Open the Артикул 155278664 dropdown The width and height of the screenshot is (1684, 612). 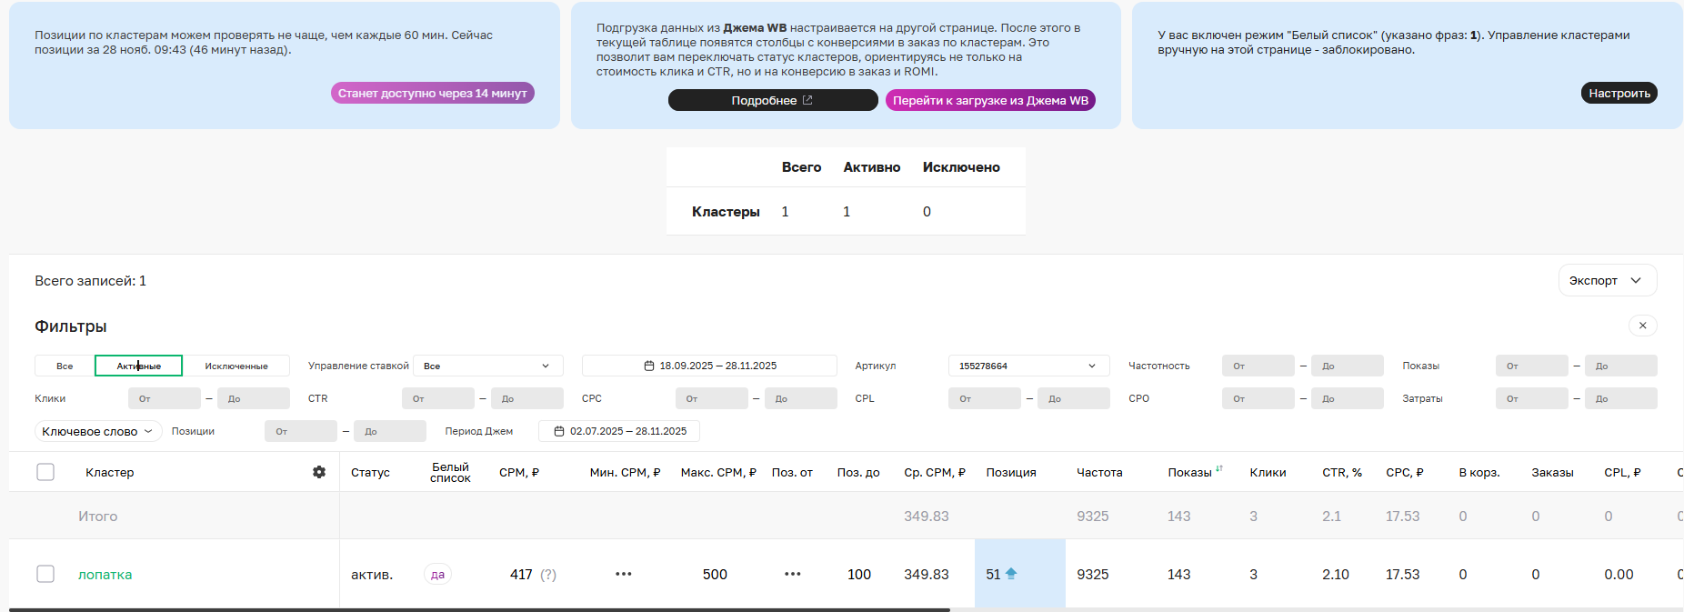[x=1027, y=366]
